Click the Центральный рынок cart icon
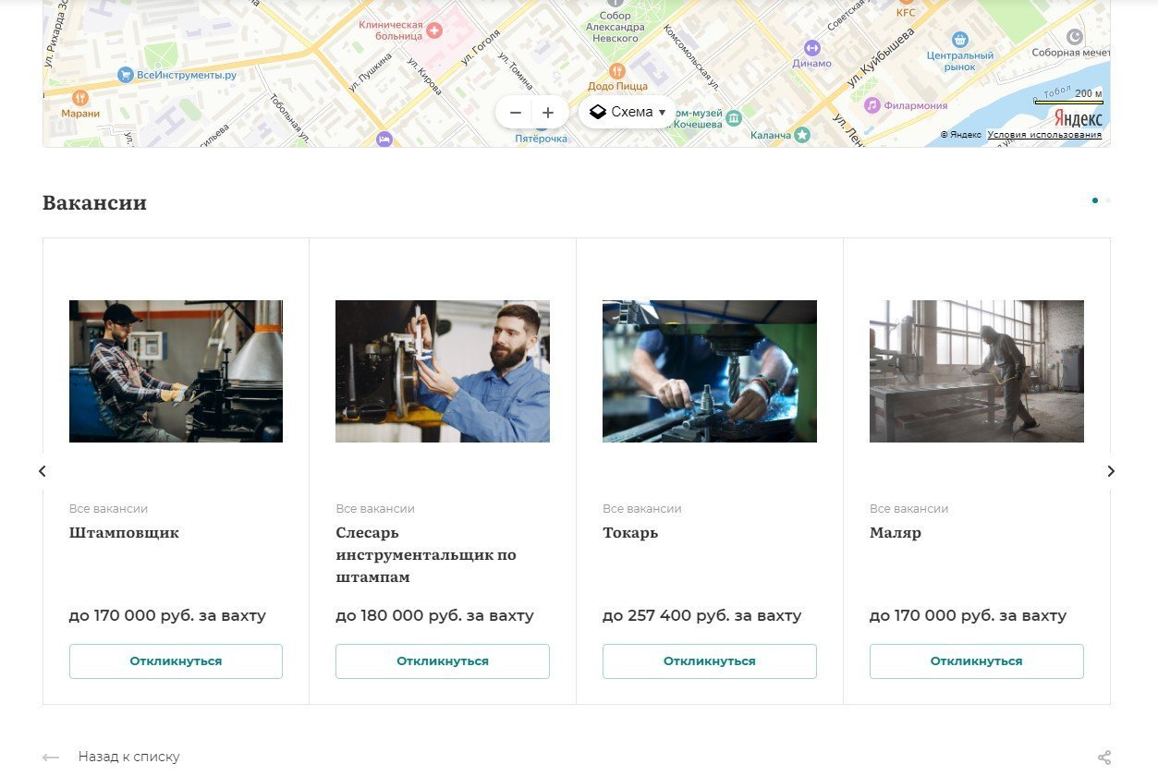 click(x=960, y=40)
